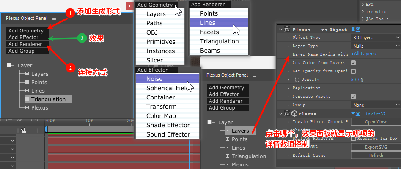Viewport: 401px width, 169px height.
Task: Choose Points in Add Renderer menu
Action: coord(219,13)
